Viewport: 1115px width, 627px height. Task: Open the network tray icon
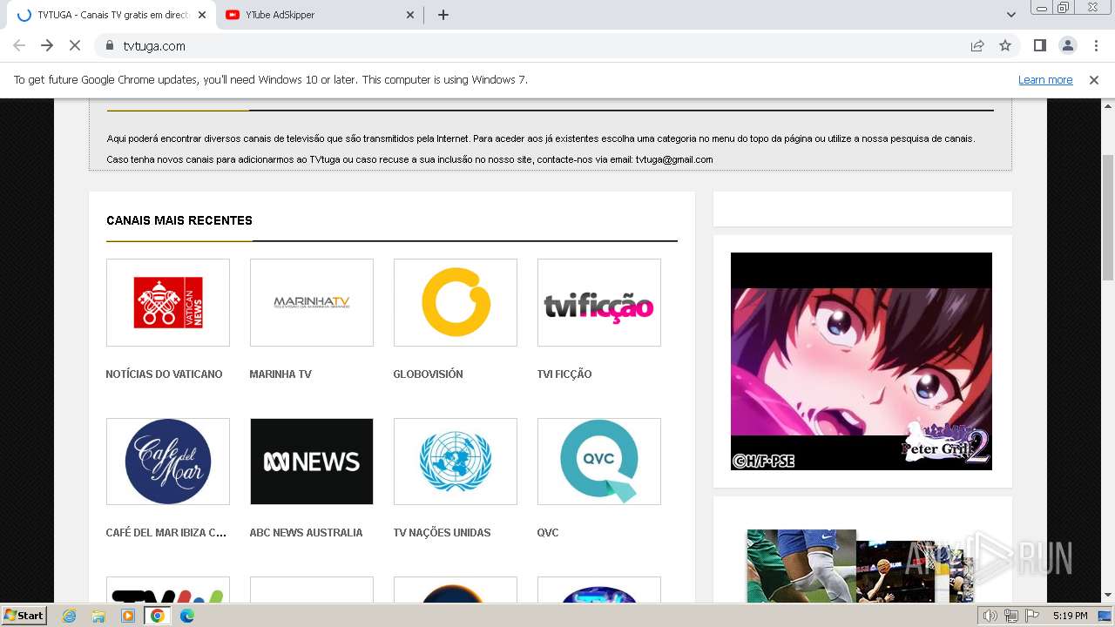1011,616
